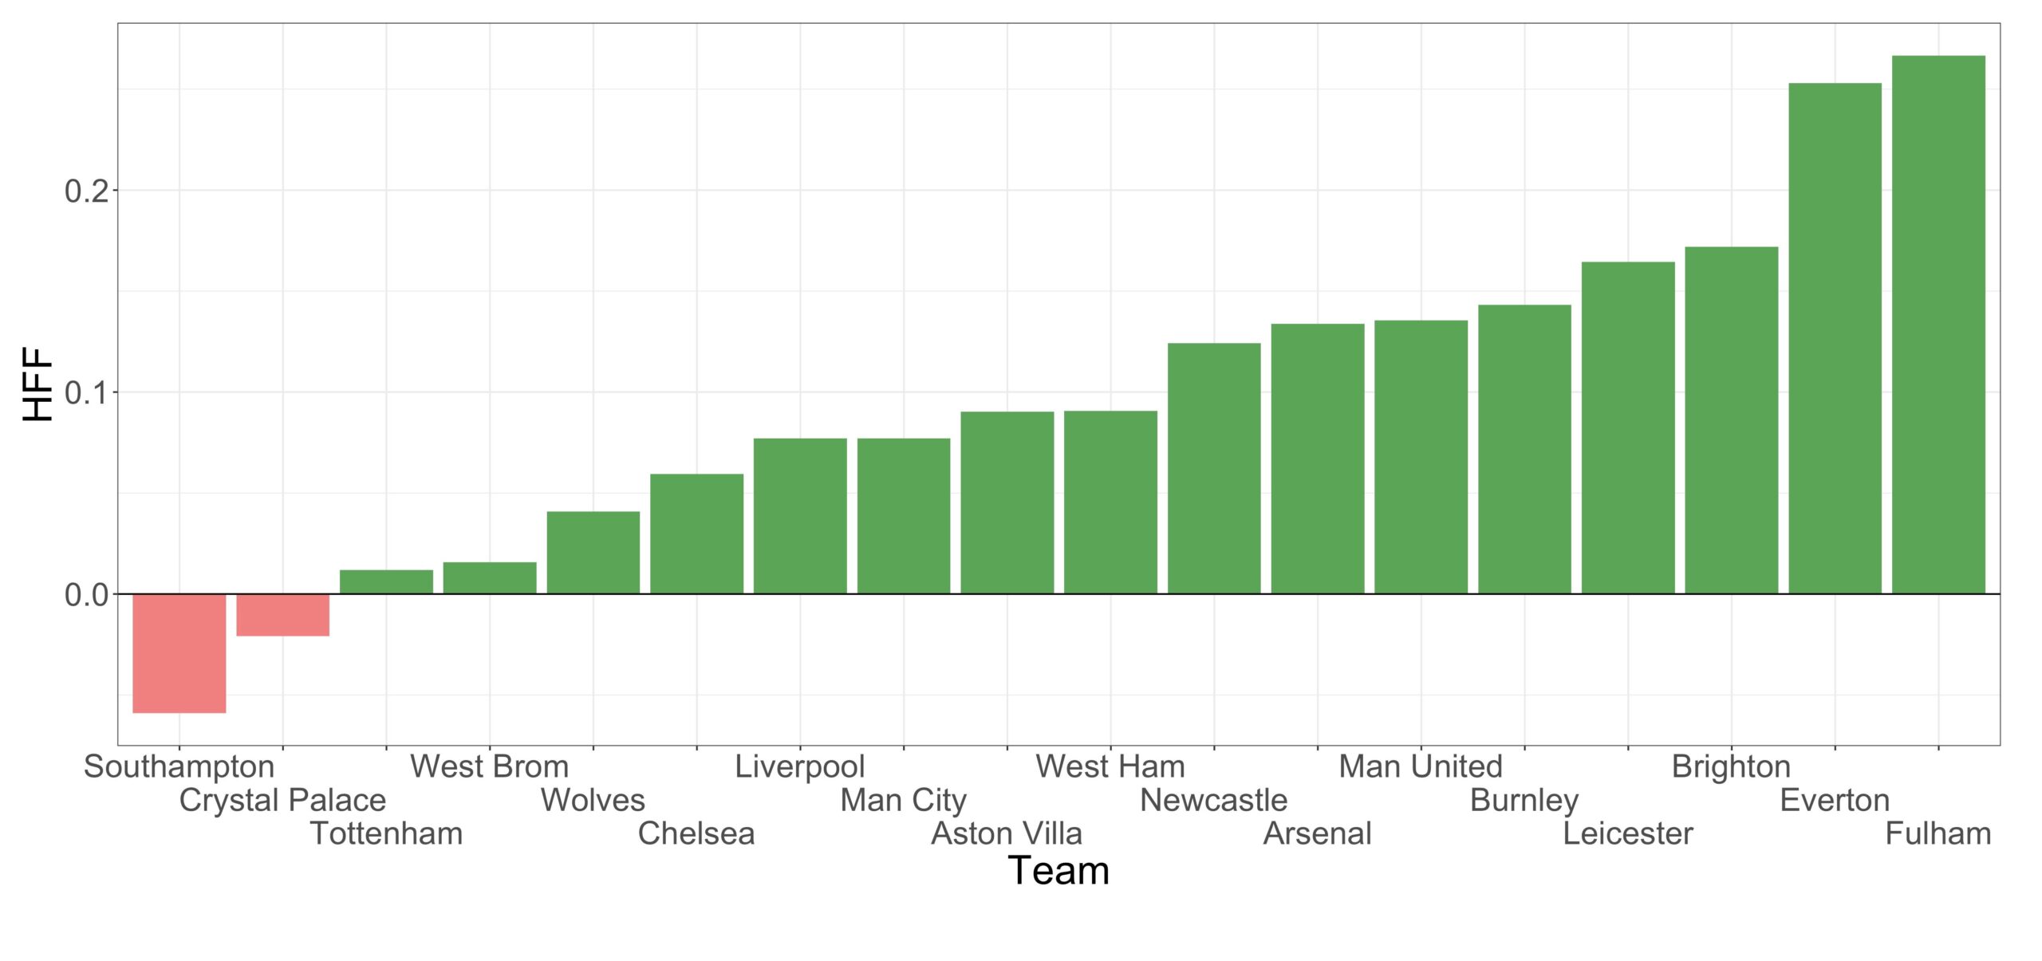Select the "Liverpool" x-axis label
This screenshot has width=2042, height=961.
(x=799, y=766)
